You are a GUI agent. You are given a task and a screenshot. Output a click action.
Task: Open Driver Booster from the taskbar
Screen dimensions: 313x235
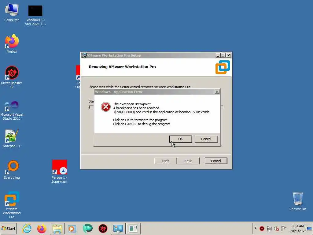coord(103,228)
